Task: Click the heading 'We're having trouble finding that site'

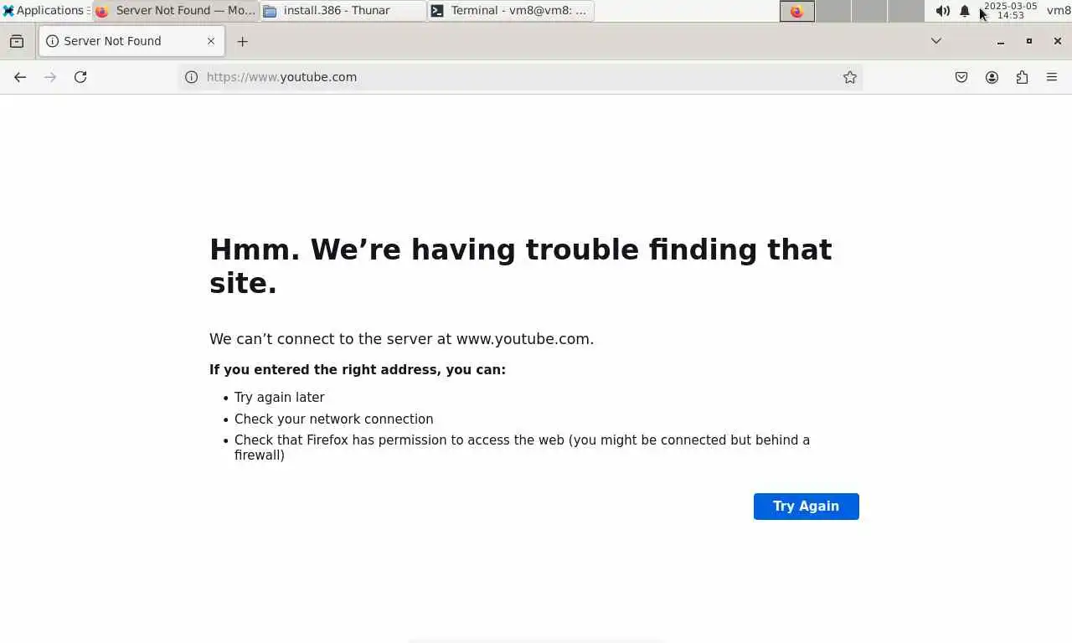Action: click(521, 266)
